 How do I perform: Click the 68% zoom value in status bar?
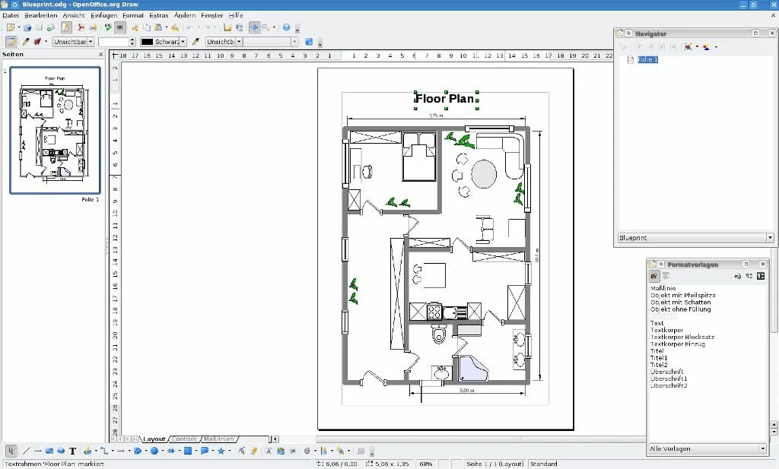(426, 464)
